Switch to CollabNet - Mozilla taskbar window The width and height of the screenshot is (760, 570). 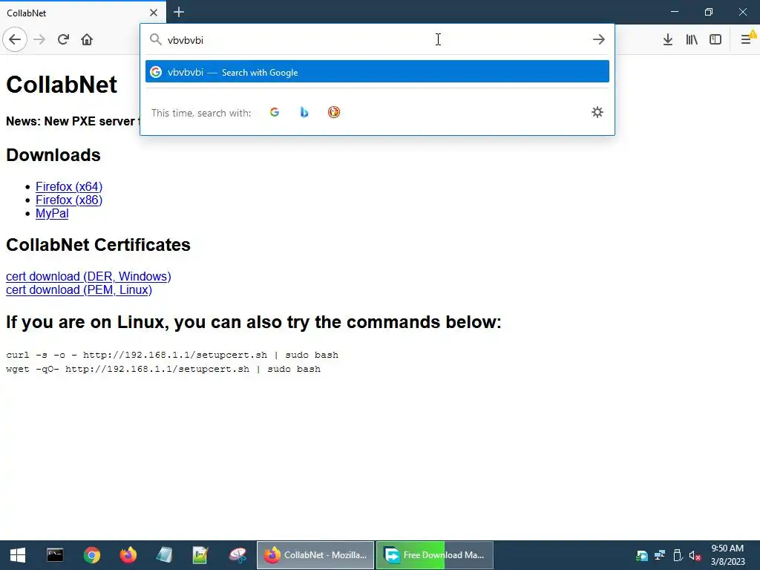click(x=315, y=555)
